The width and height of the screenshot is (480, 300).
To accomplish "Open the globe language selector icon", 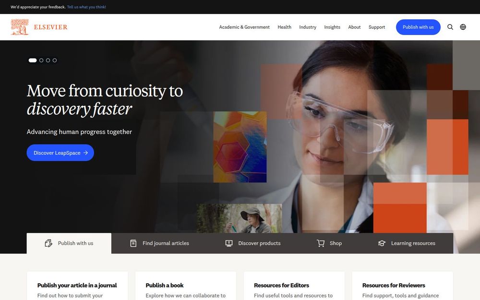I will (463, 27).
